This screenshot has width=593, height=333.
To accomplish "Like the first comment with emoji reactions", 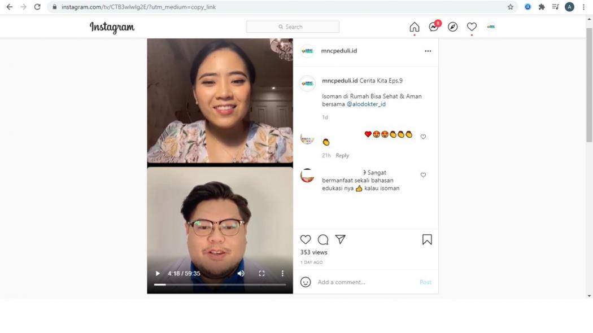I will [423, 136].
